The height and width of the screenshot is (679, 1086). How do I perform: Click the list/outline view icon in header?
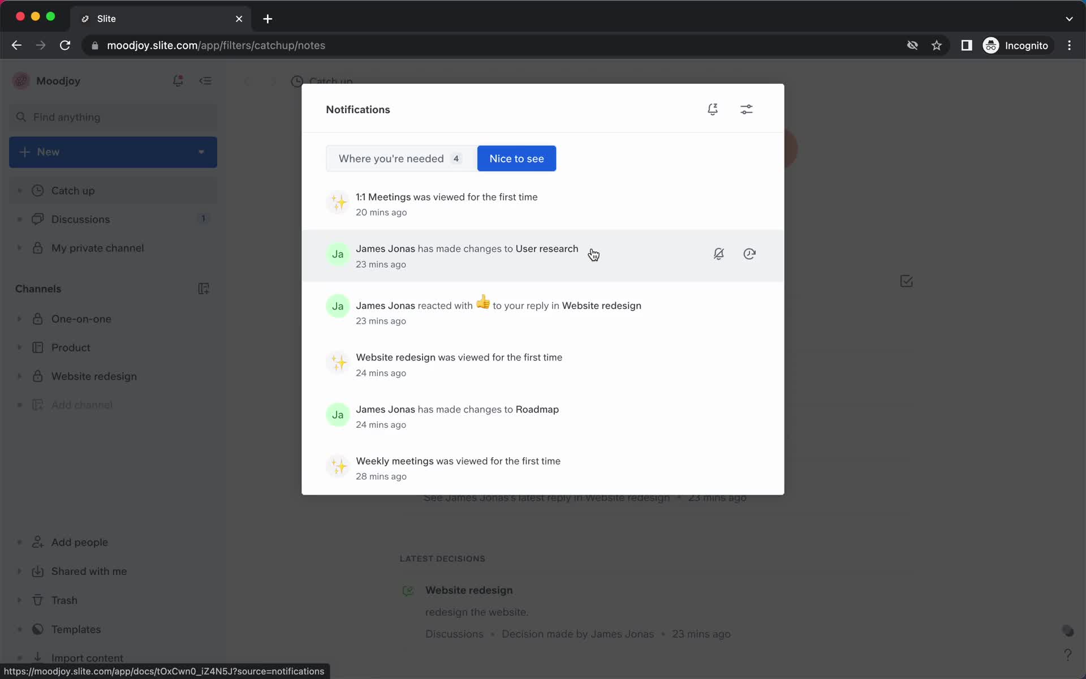click(x=206, y=80)
